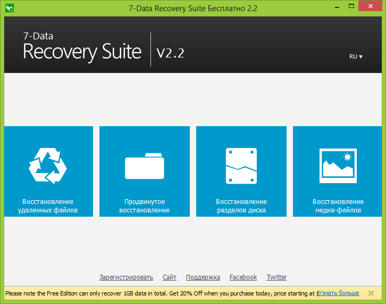Pick the 'Восстановление медиа-файлов' tile label
Screen dimensions: 386x304
click(x=338, y=206)
